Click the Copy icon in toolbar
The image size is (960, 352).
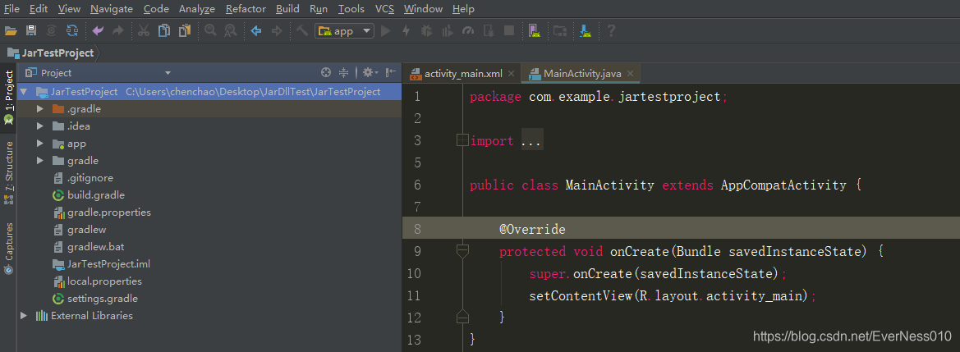[164, 30]
